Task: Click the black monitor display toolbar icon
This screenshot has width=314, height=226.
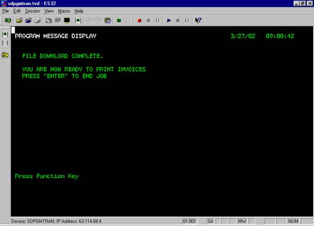Action: 67,21
